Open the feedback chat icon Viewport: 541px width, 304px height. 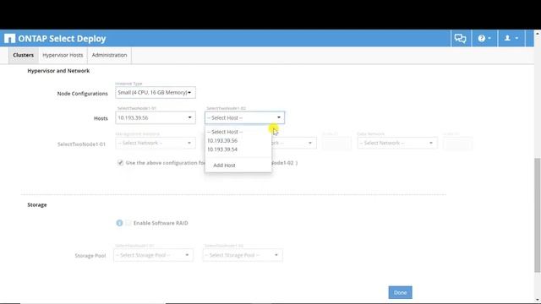coord(460,38)
